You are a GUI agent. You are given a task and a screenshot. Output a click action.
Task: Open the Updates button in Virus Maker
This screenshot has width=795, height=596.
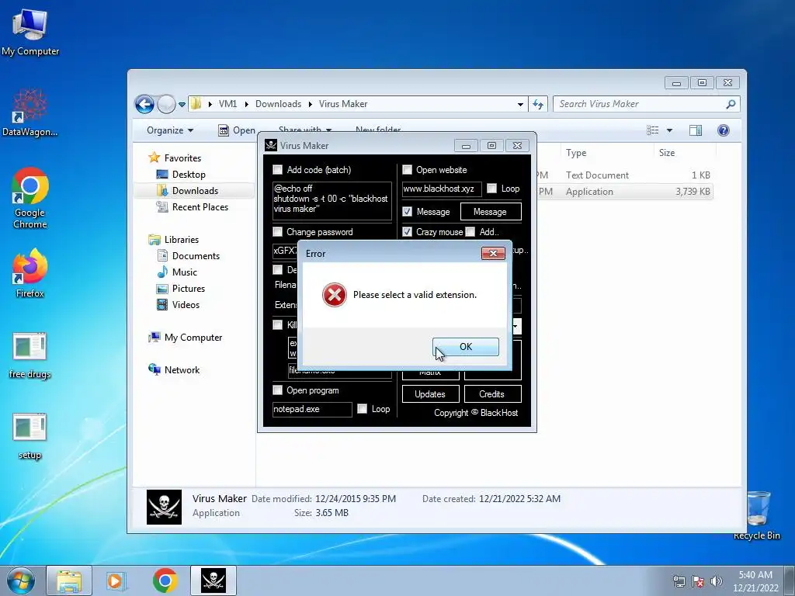[430, 394]
